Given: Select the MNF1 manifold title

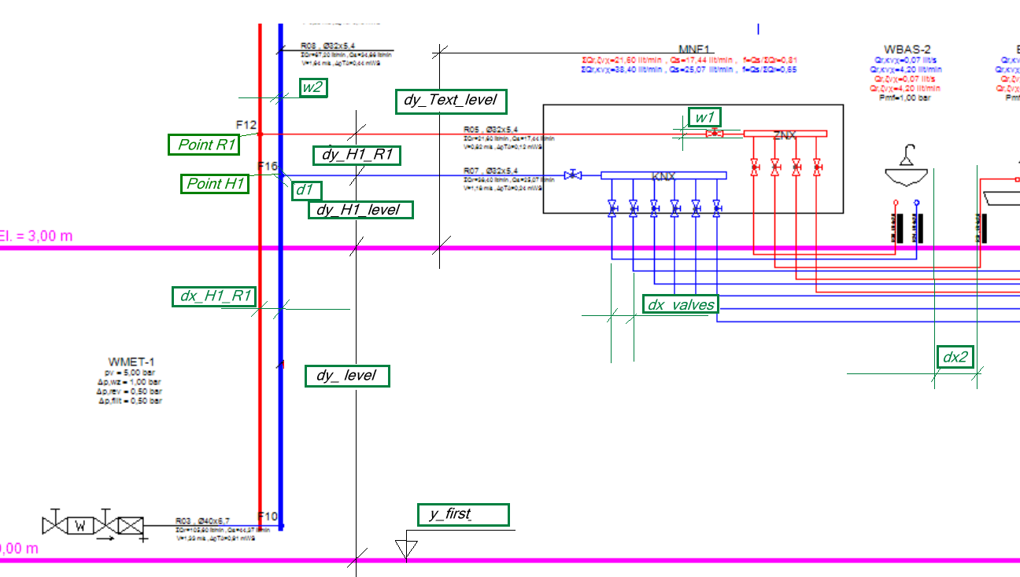Looking at the screenshot, I should (695, 50).
